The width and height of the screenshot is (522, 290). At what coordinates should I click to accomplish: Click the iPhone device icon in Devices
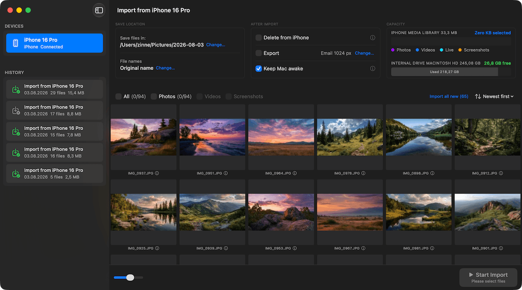point(15,43)
